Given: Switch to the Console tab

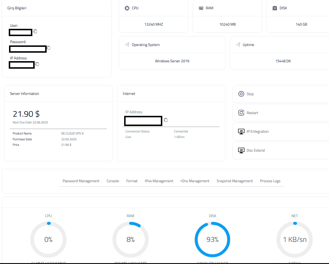Looking at the screenshot, I should coord(113,181).
